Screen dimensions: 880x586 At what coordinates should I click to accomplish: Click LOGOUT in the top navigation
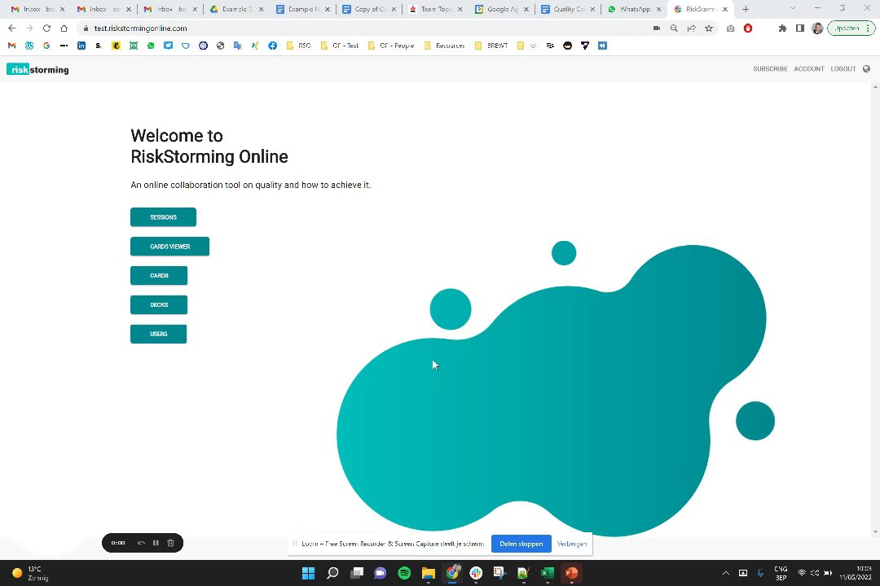pos(843,69)
